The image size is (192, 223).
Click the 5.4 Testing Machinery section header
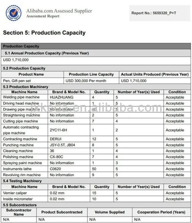[22, 181]
